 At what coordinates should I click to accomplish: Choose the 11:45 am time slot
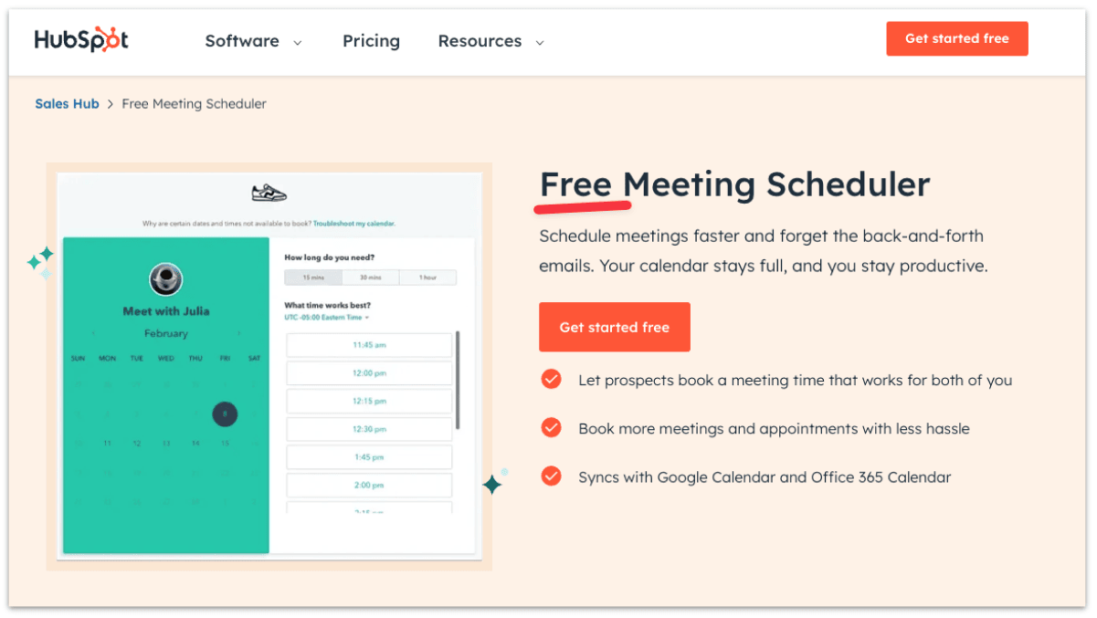coord(370,345)
